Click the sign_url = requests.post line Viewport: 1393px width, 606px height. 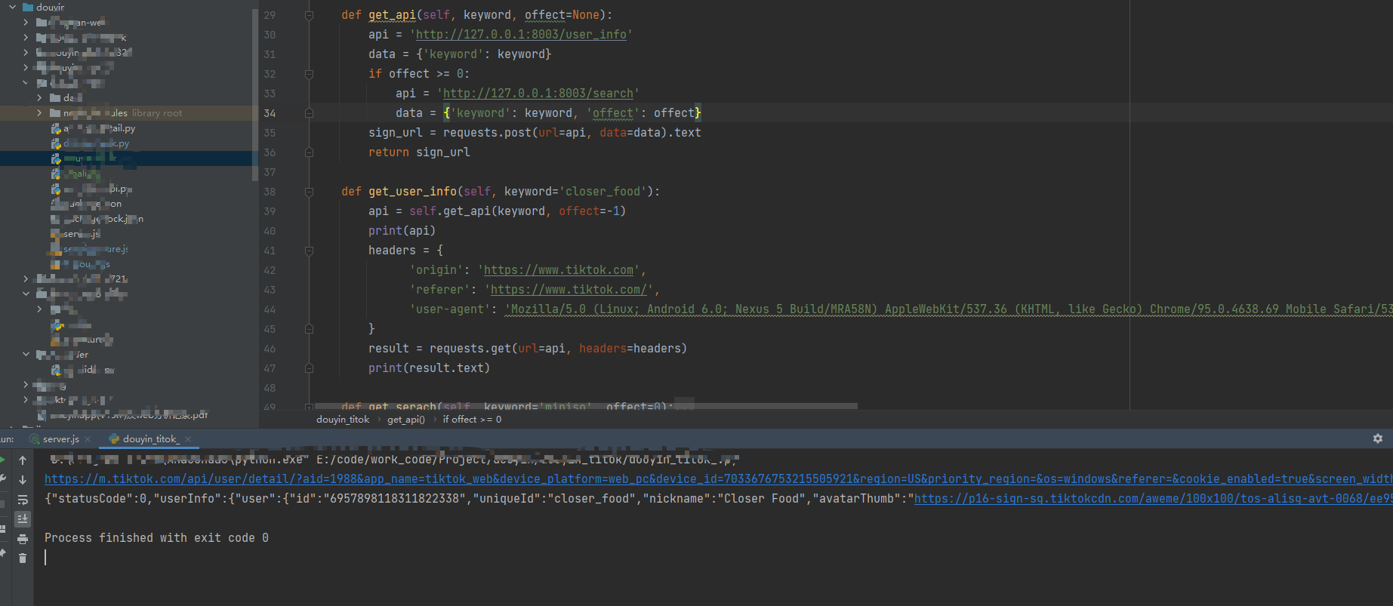pyautogui.click(x=535, y=133)
